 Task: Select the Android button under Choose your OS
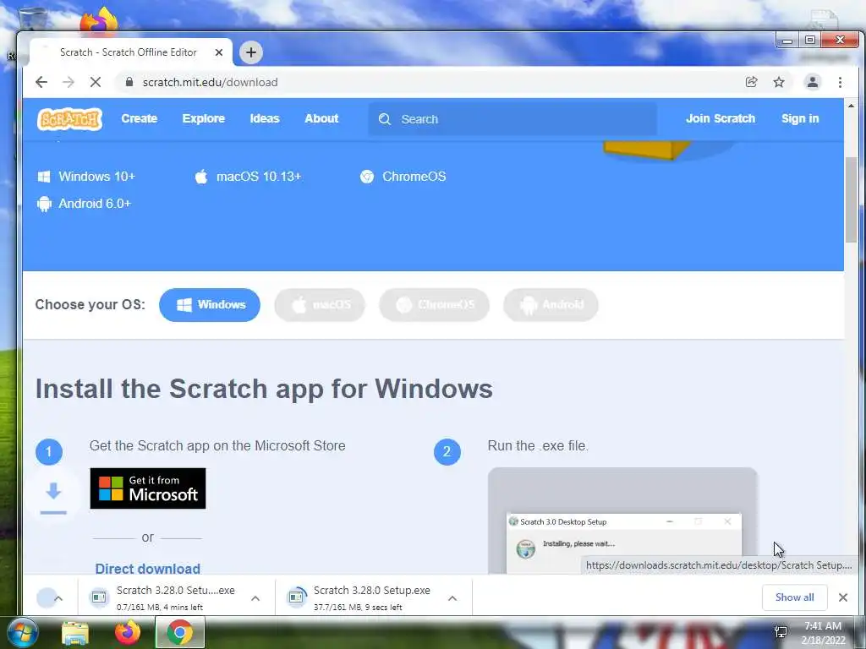551,304
